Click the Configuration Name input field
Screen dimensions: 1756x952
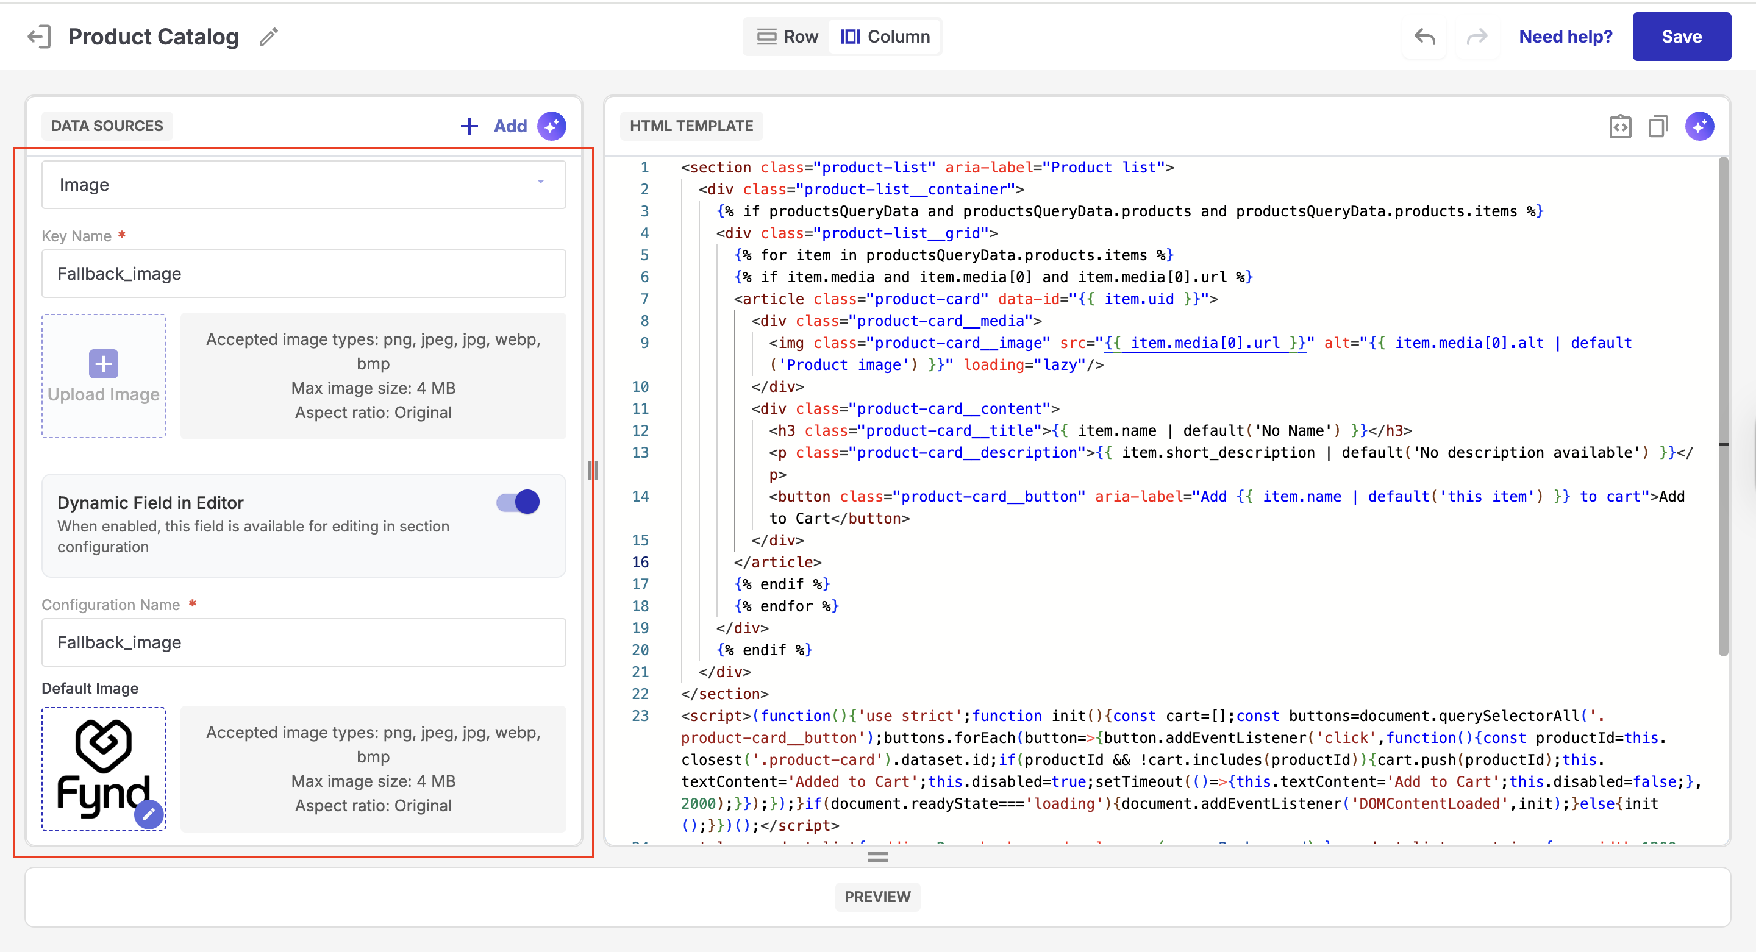tap(304, 642)
